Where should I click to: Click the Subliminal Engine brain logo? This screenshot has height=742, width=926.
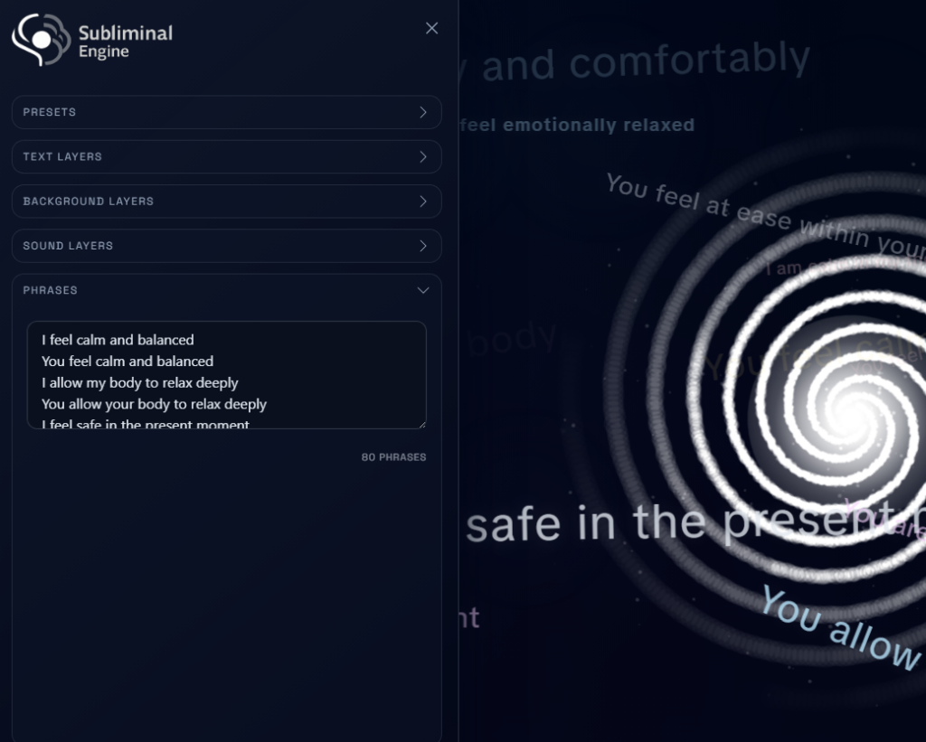coord(41,40)
